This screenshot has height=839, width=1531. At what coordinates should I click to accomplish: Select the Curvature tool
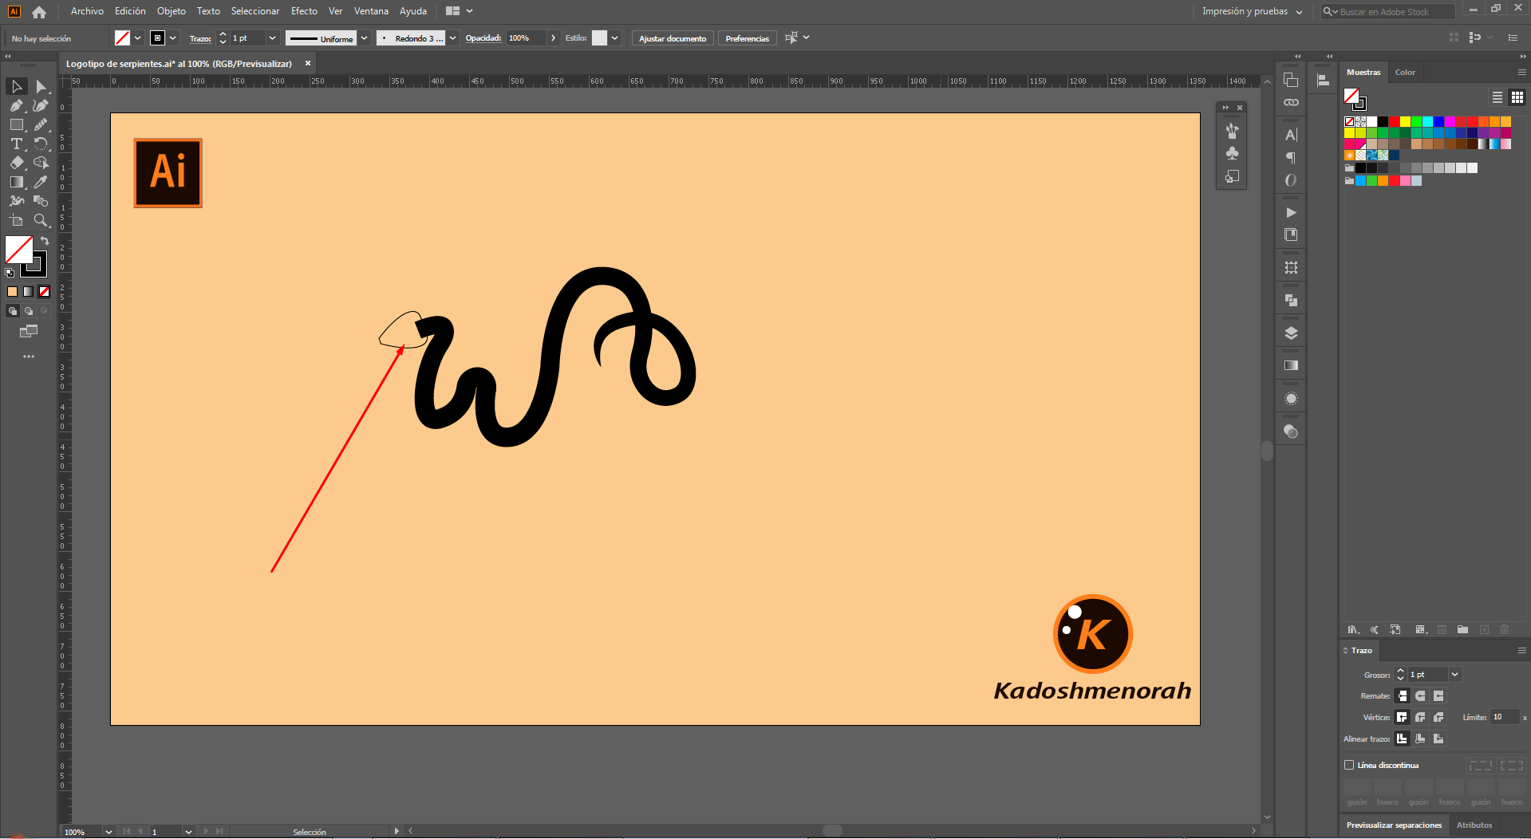click(41, 105)
